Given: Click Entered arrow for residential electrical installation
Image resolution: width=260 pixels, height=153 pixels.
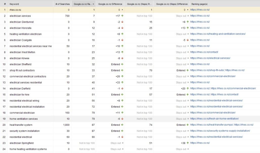Looking at the screenshot, I should 122,107.
